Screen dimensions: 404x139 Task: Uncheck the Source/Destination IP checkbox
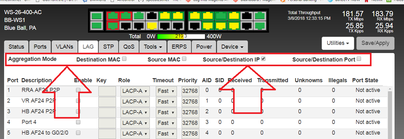[x=263, y=59]
